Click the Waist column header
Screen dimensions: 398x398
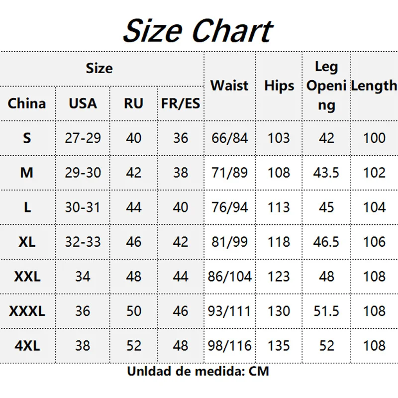point(229,86)
